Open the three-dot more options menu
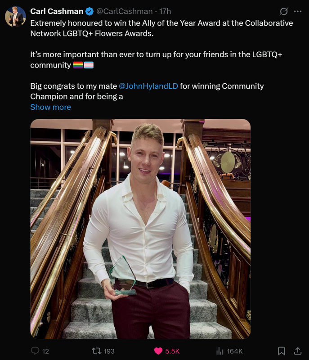309x360 pixels. pos(298,11)
